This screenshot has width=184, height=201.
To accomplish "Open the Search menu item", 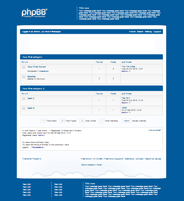I will pos(140,32).
